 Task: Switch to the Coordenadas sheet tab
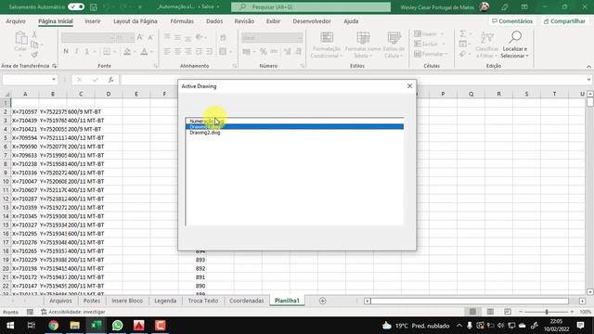pyautogui.click(x=247, y=301)
